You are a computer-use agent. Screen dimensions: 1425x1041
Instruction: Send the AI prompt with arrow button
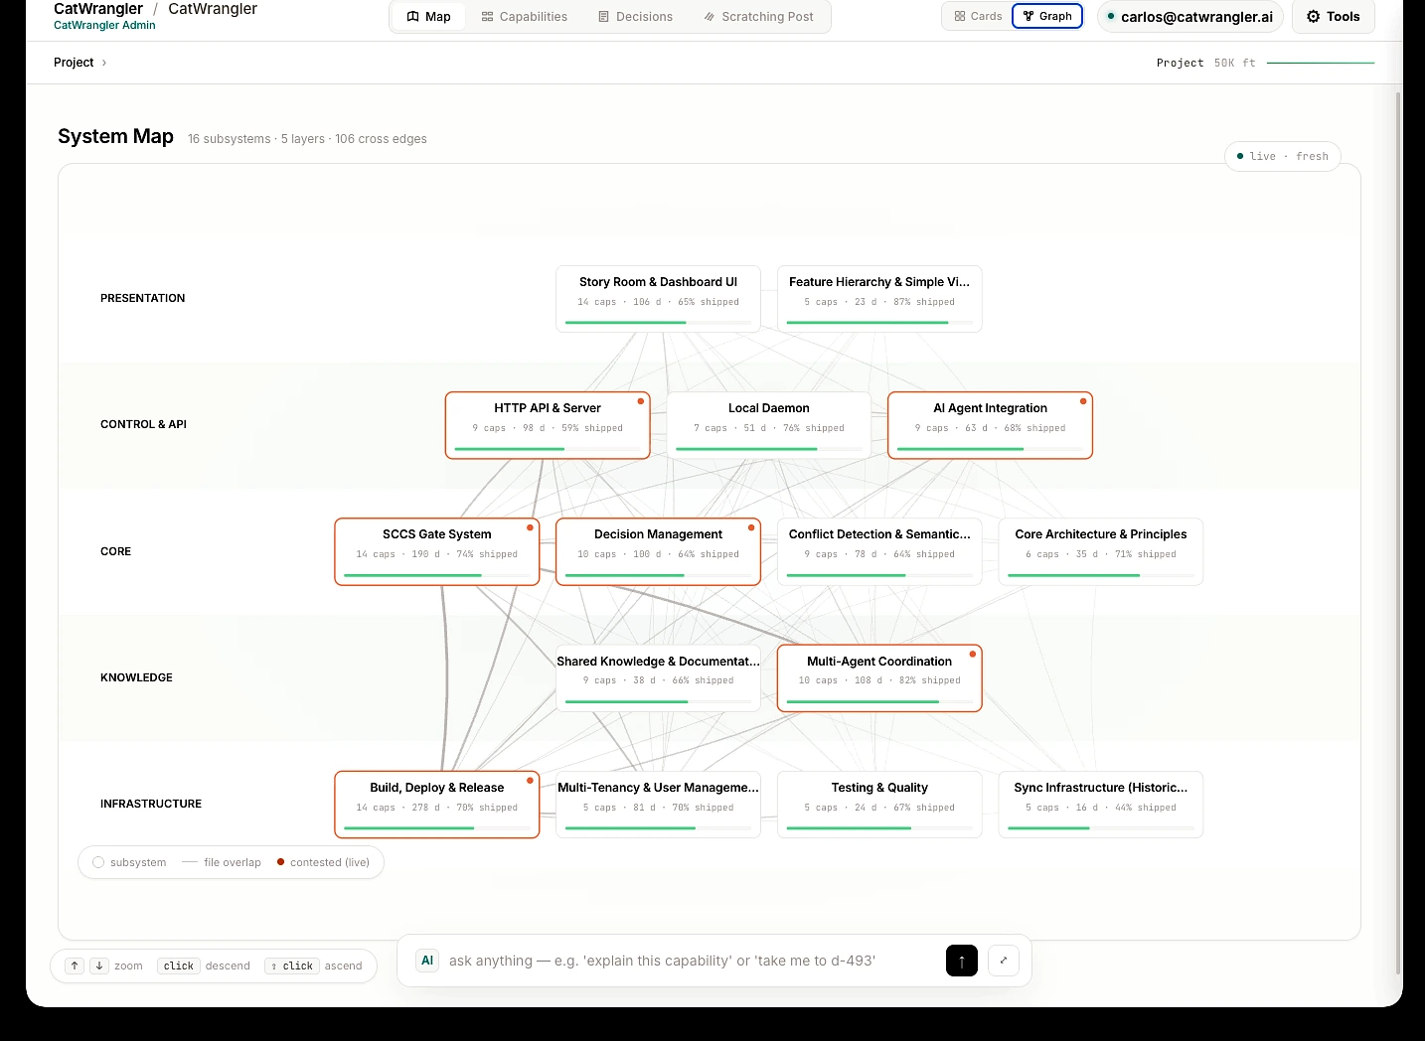pyautogui.click(x=962, y=961)
